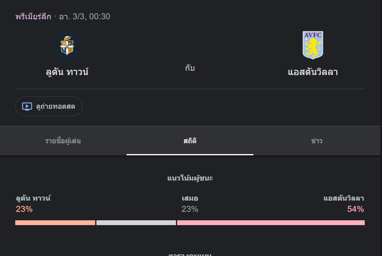Screen dimensions: 382x256
Task: Click the เสมอ draw label
Action: pos(190,198)
